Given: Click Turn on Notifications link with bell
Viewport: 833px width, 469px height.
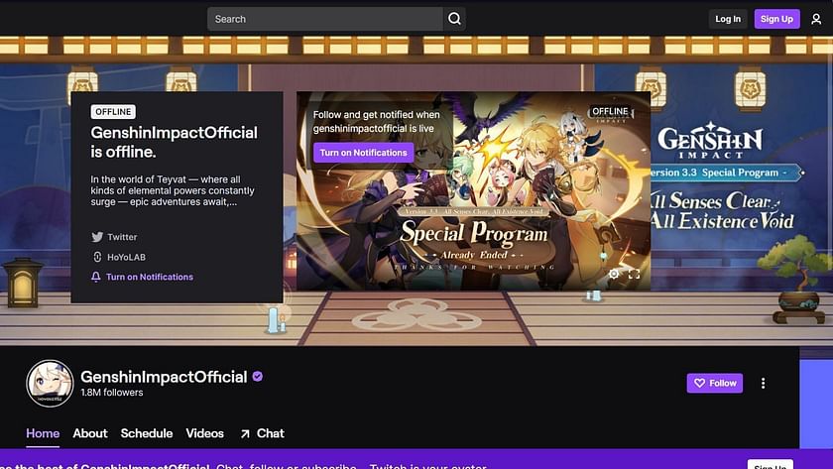Looking at the screenshot, I should (142, 277).
